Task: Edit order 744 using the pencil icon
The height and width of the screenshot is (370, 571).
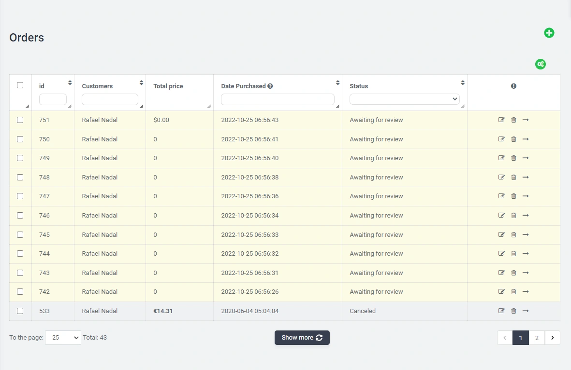Action: click(501, 254)
